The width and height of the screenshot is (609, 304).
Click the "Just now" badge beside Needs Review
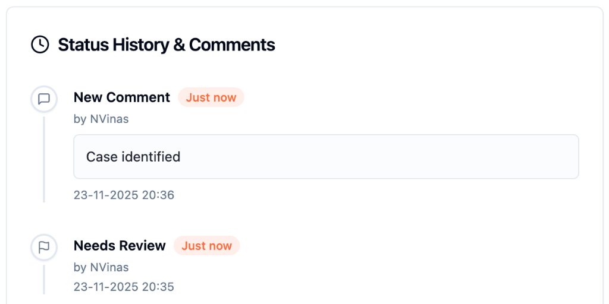[206, 246]
